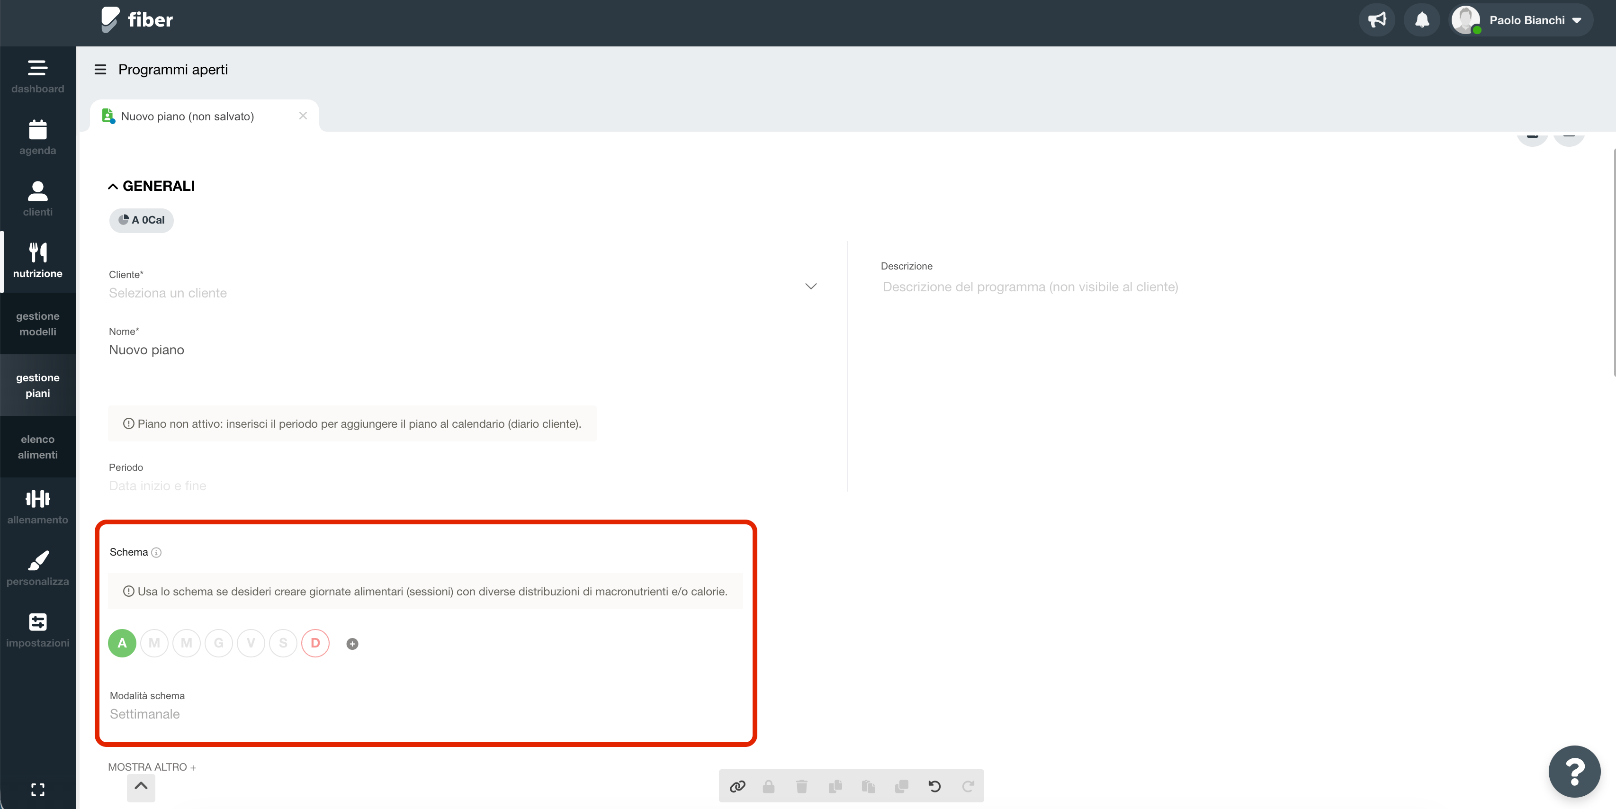Toggle the first M day circle
Viewport: 1616px width, 809px height.
pyautogui.click(x=154, y=643)
